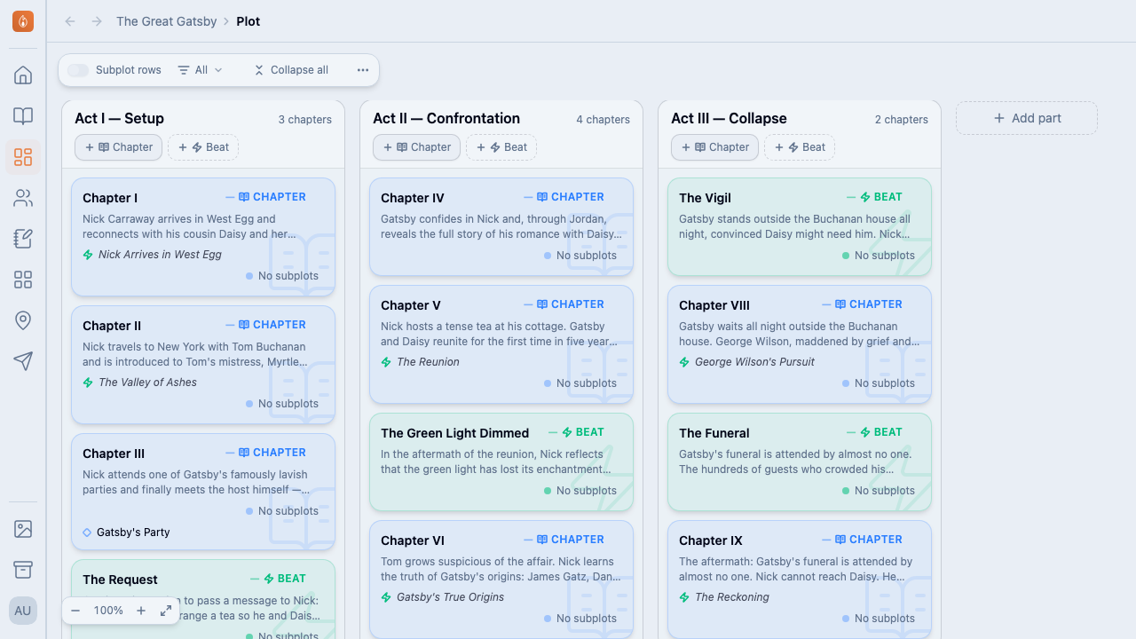Select The Vigil beat card title

point(706,198)
